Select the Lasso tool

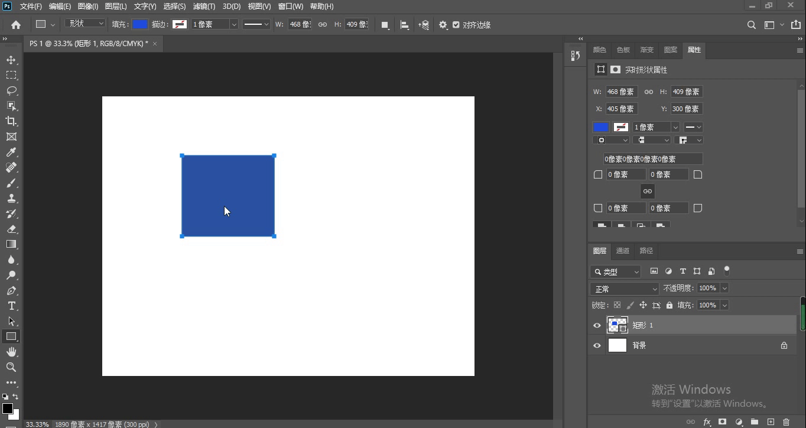[11, 90]
